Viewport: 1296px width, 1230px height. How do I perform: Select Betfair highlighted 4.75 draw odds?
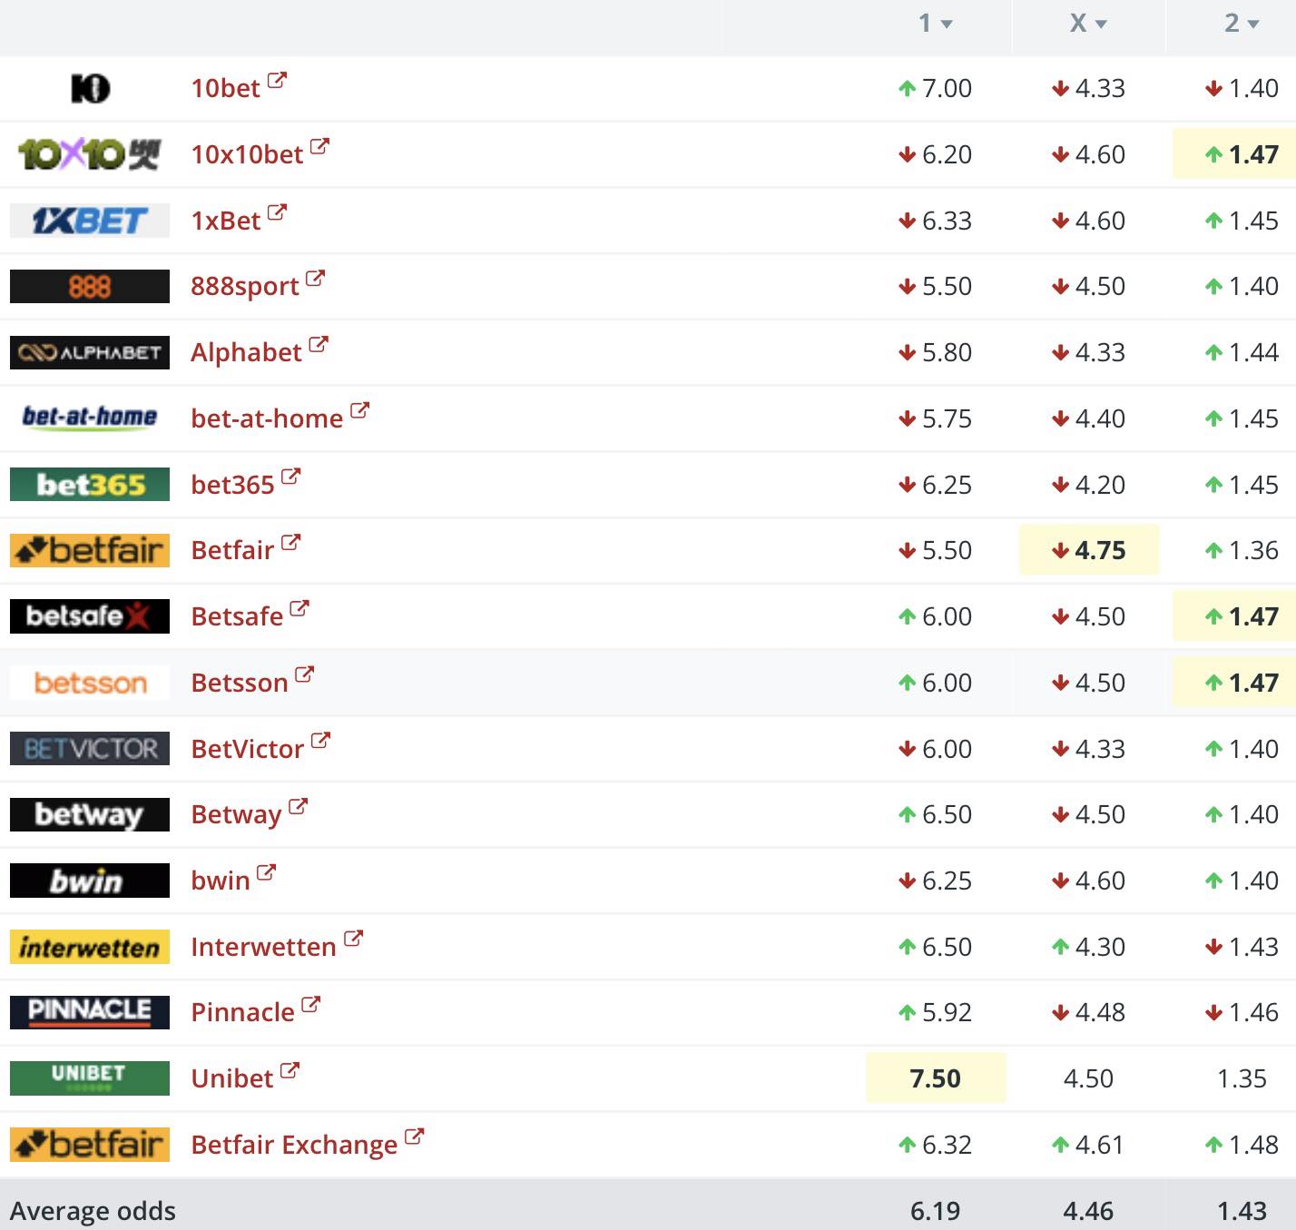[1088, 550]
